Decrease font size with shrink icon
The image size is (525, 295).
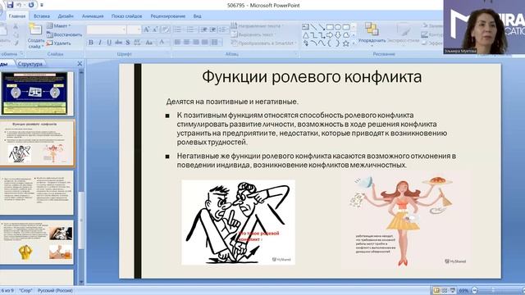(155, 29)
